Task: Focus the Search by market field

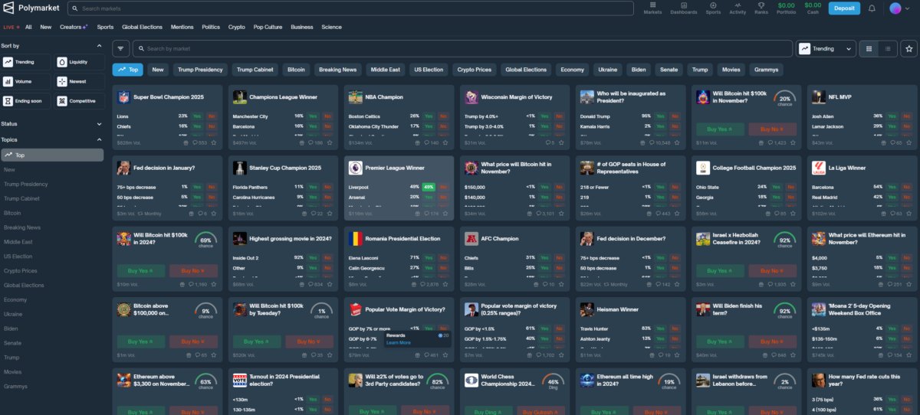Action: [x=462, y=48]
